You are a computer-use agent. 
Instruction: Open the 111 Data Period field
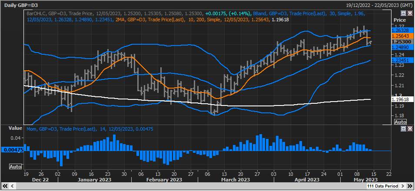tap(383, 186)
